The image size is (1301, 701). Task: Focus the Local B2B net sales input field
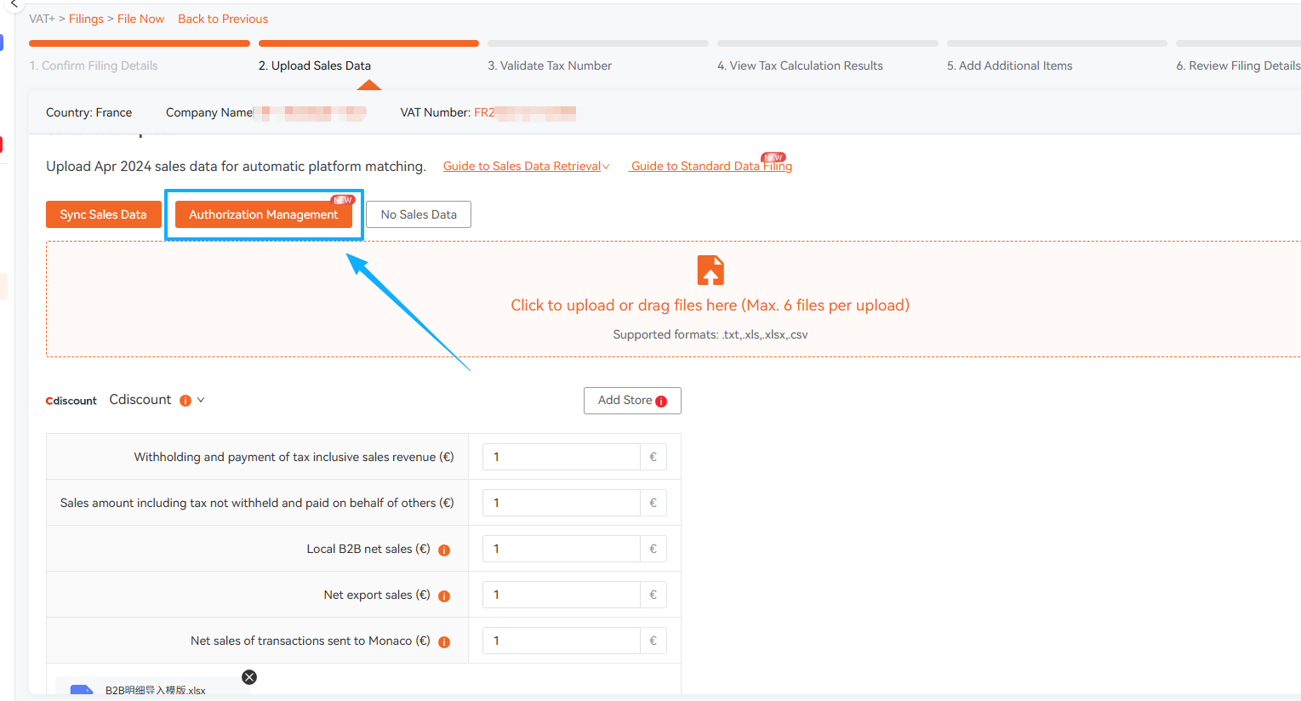(562, 549)
